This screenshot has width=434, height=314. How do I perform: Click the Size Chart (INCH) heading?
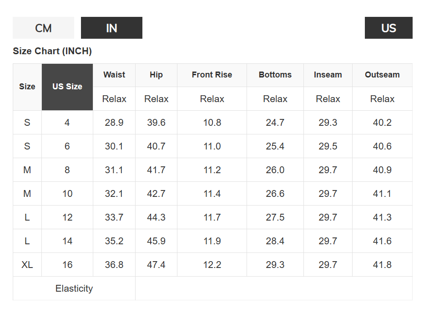52,51
